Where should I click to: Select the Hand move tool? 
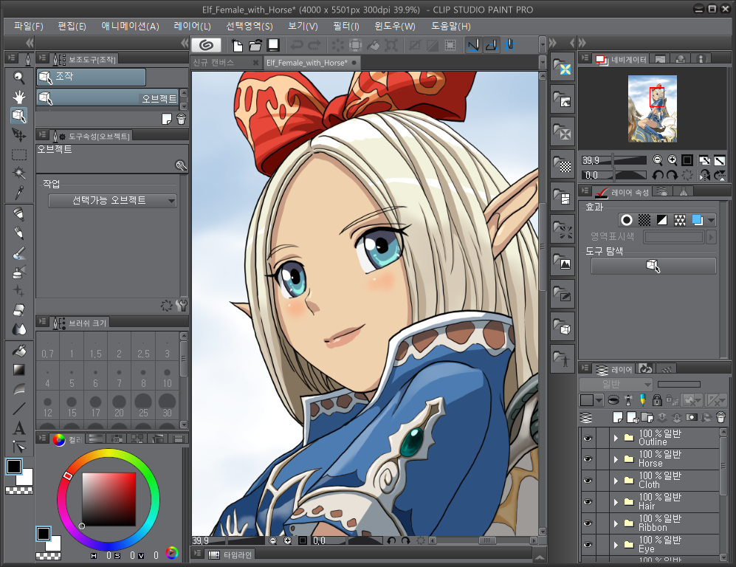click(18, 97)
